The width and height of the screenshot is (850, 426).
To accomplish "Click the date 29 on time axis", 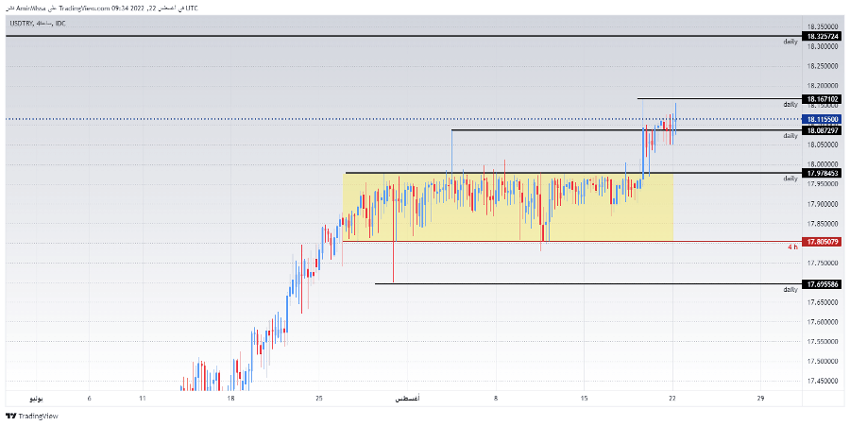I will [760, 399].
